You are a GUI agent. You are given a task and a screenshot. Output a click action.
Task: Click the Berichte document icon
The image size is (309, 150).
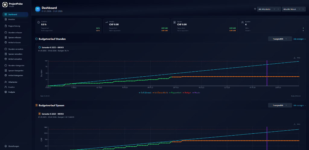(6, 19)
